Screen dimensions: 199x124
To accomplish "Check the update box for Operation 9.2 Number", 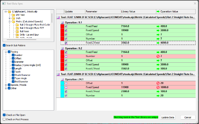I will point(66,56).
